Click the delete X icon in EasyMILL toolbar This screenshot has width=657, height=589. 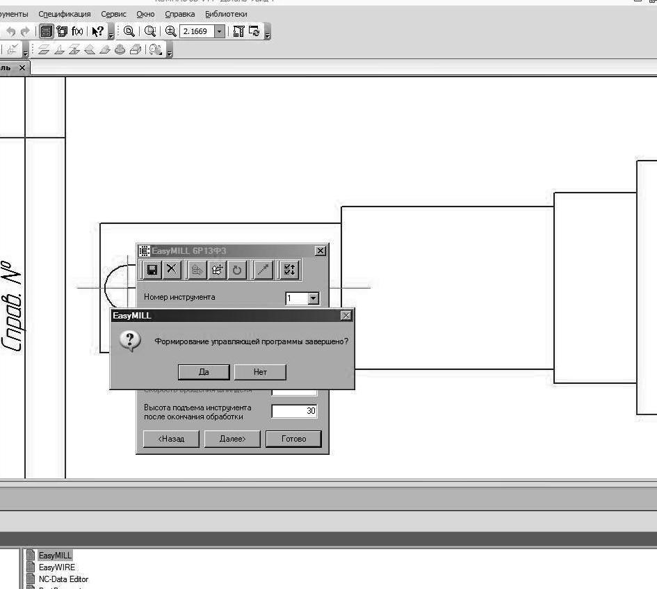tap(171, 270)
